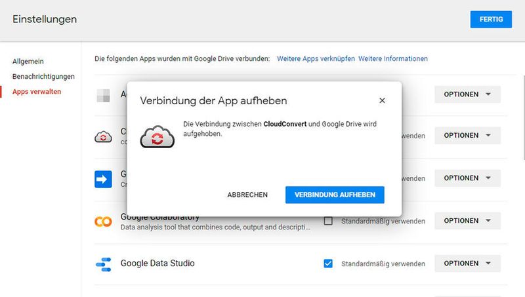Close the disconnect app dialog with X
Viewport: 525px width, 297px height.
[x=382, y=100]
